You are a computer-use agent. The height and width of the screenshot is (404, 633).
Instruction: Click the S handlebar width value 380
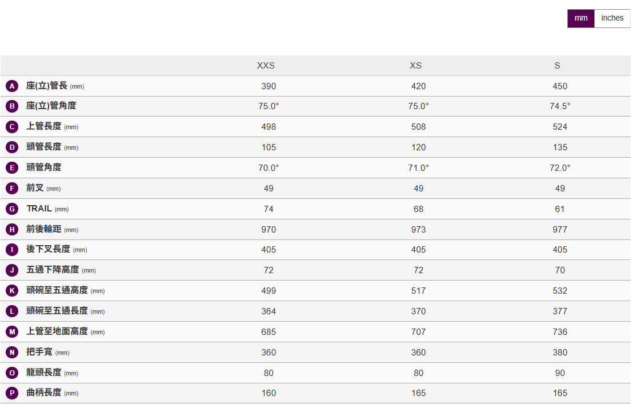(x=560, y=353)
